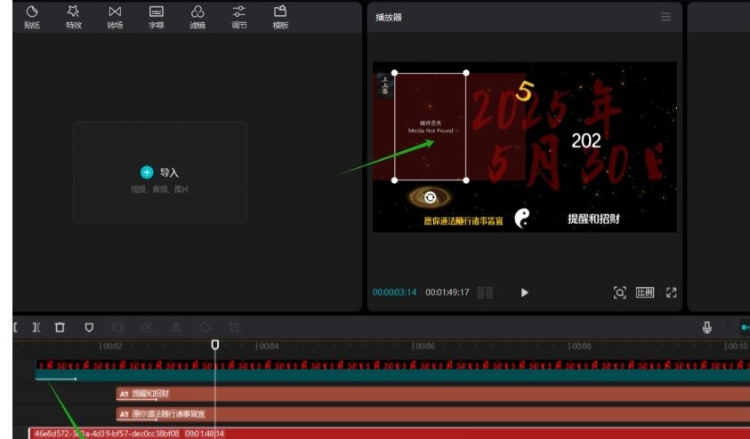Click the preview zoom-fit icon
Image resolution: width=750 pixels, height=439 pixels.
pyautogui.click(x=619, y=292)
